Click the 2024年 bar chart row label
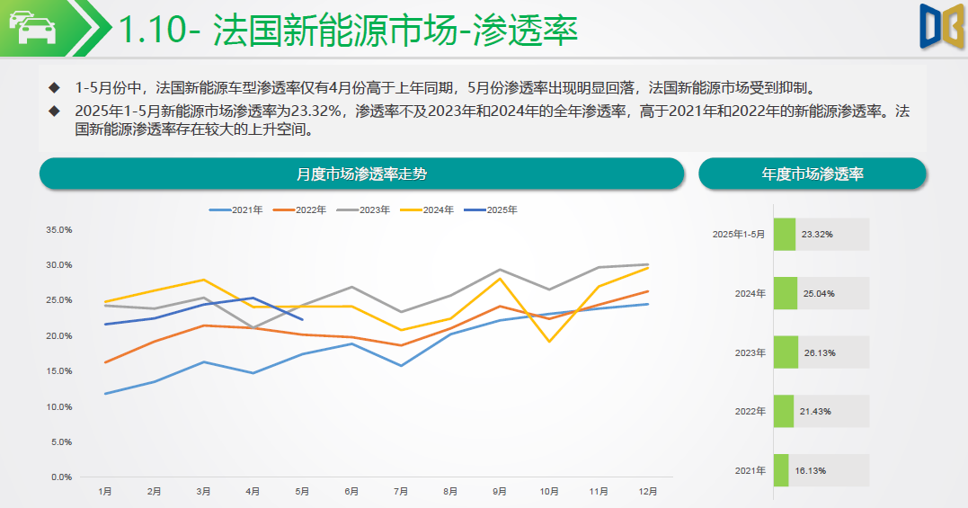 click(750, 294)
